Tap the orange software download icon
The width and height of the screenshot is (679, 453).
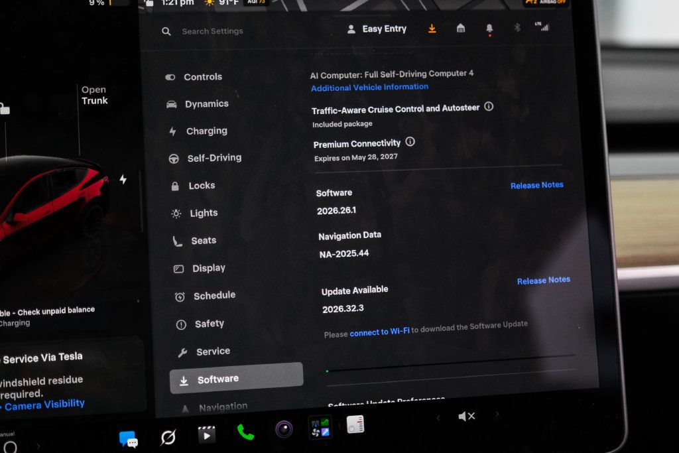tap(432, 29)
